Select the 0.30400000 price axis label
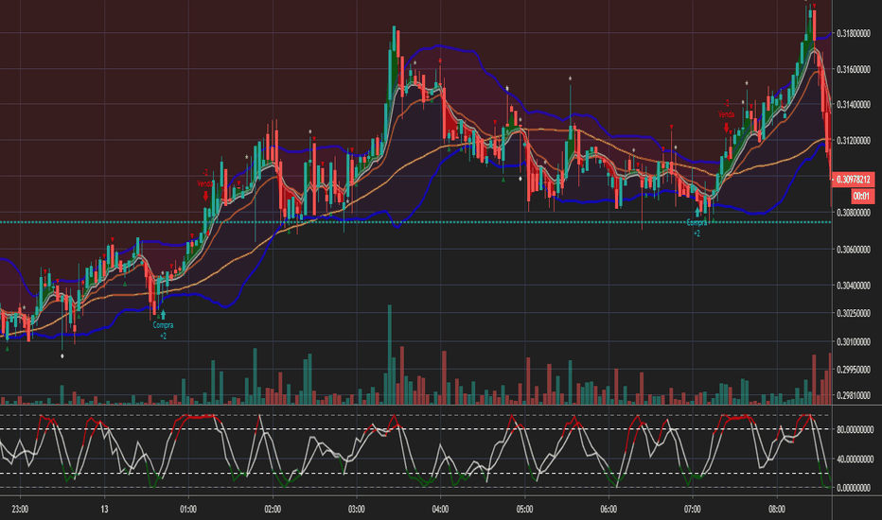 [x=854, y=286]
